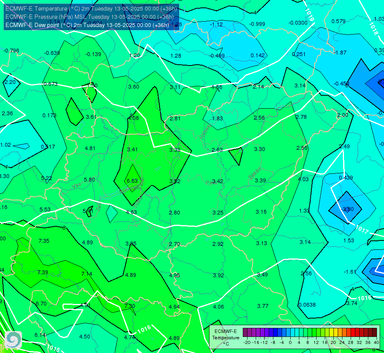The image size is (384, 353).
Task: Click the 2.00 dew point value
Action: tap(342, 115)
